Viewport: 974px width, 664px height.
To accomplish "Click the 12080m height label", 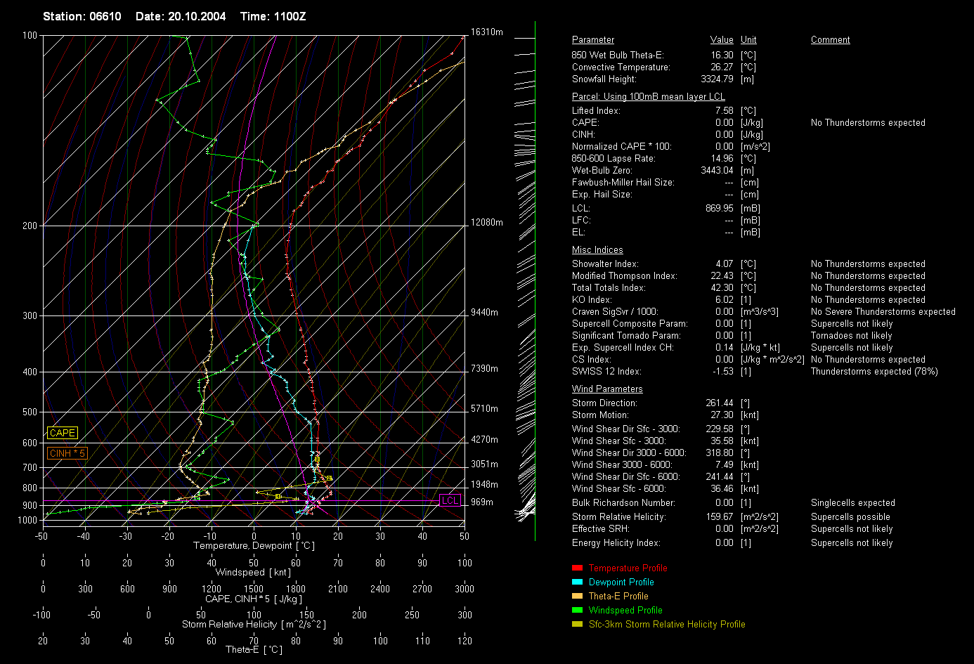I will [486, 223].
